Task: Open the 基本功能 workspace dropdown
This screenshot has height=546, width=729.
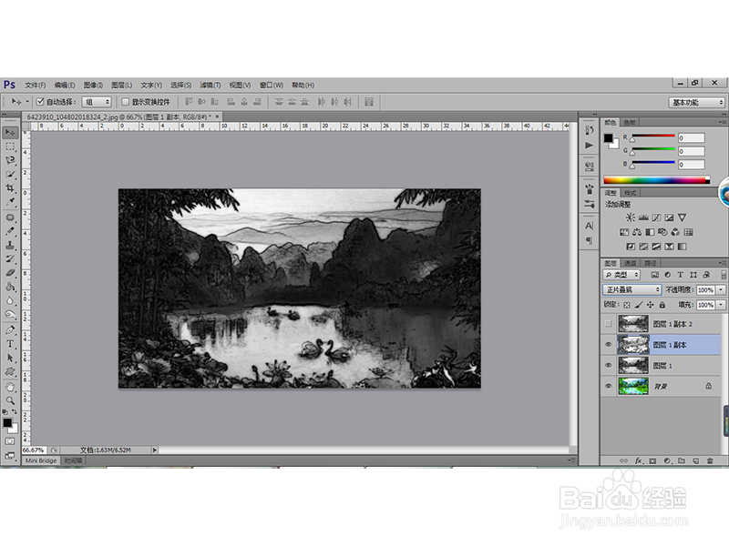Action: tap(697, 102)
